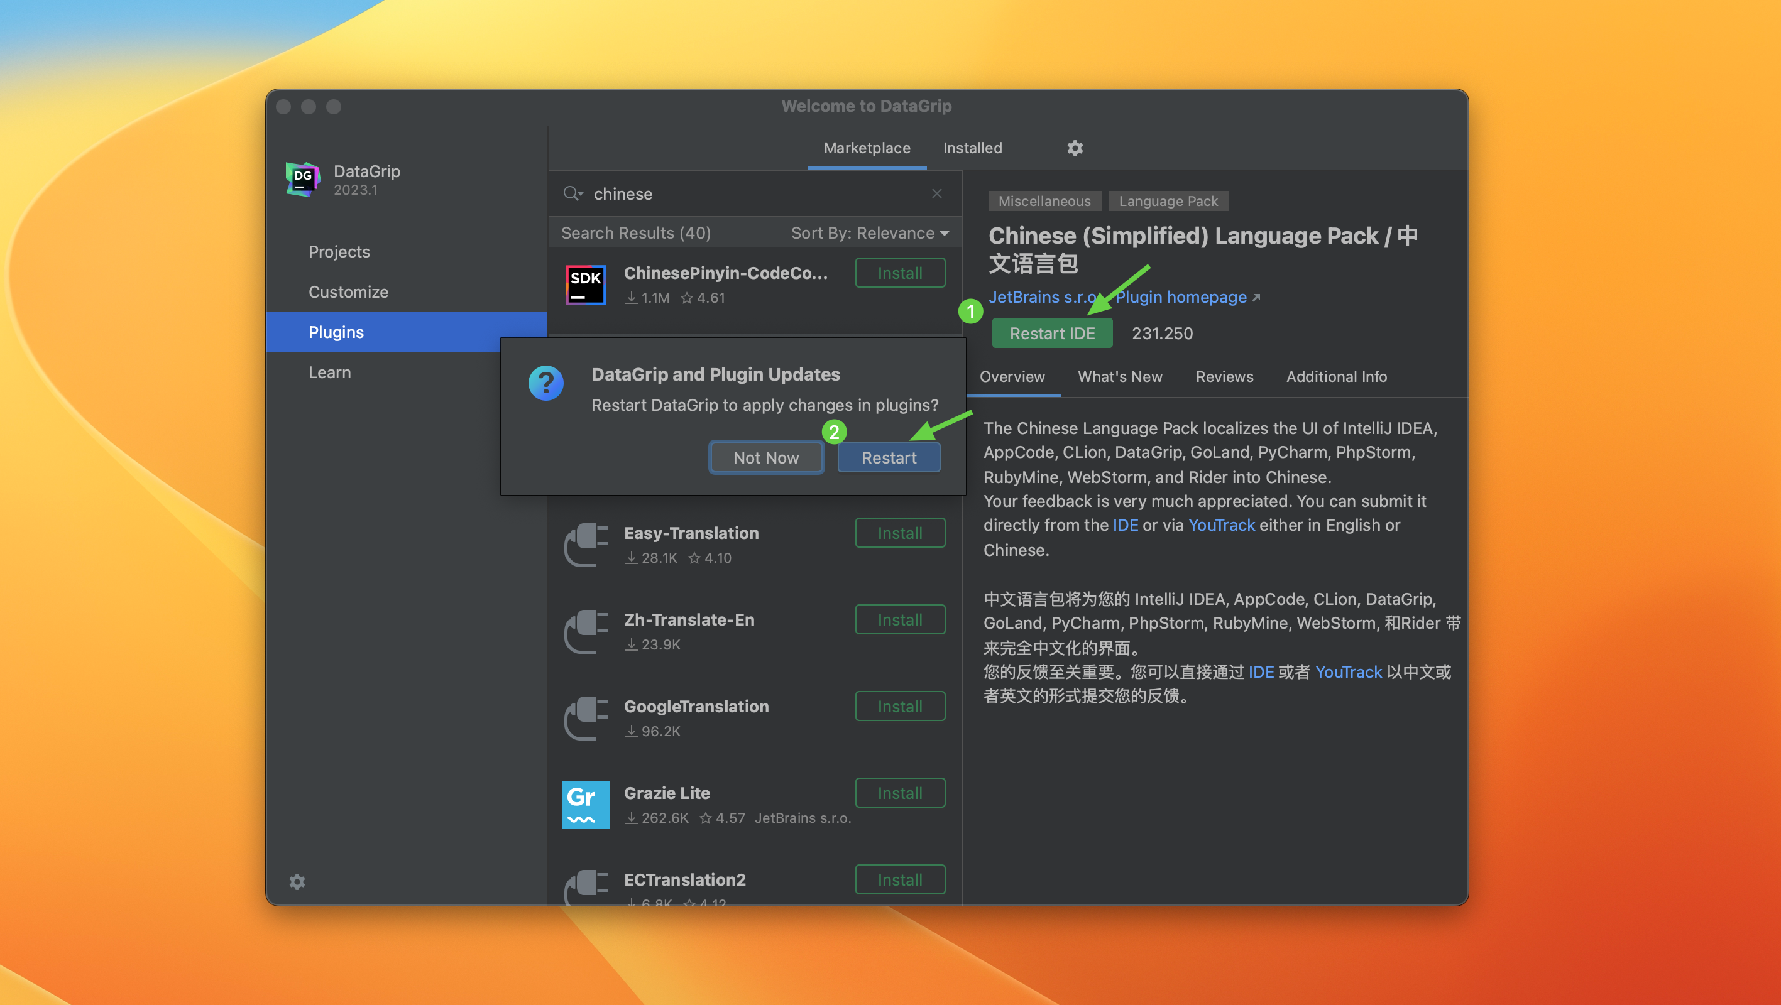Click the Chinese (Simplified) Language Pack title
The width and height of the screenshot is (1781, 1005).
point(1203,249)
